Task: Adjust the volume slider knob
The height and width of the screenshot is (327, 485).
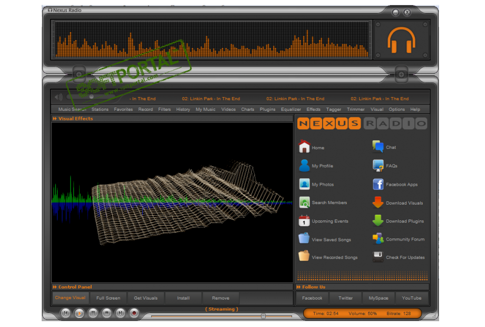Action: 92,97
